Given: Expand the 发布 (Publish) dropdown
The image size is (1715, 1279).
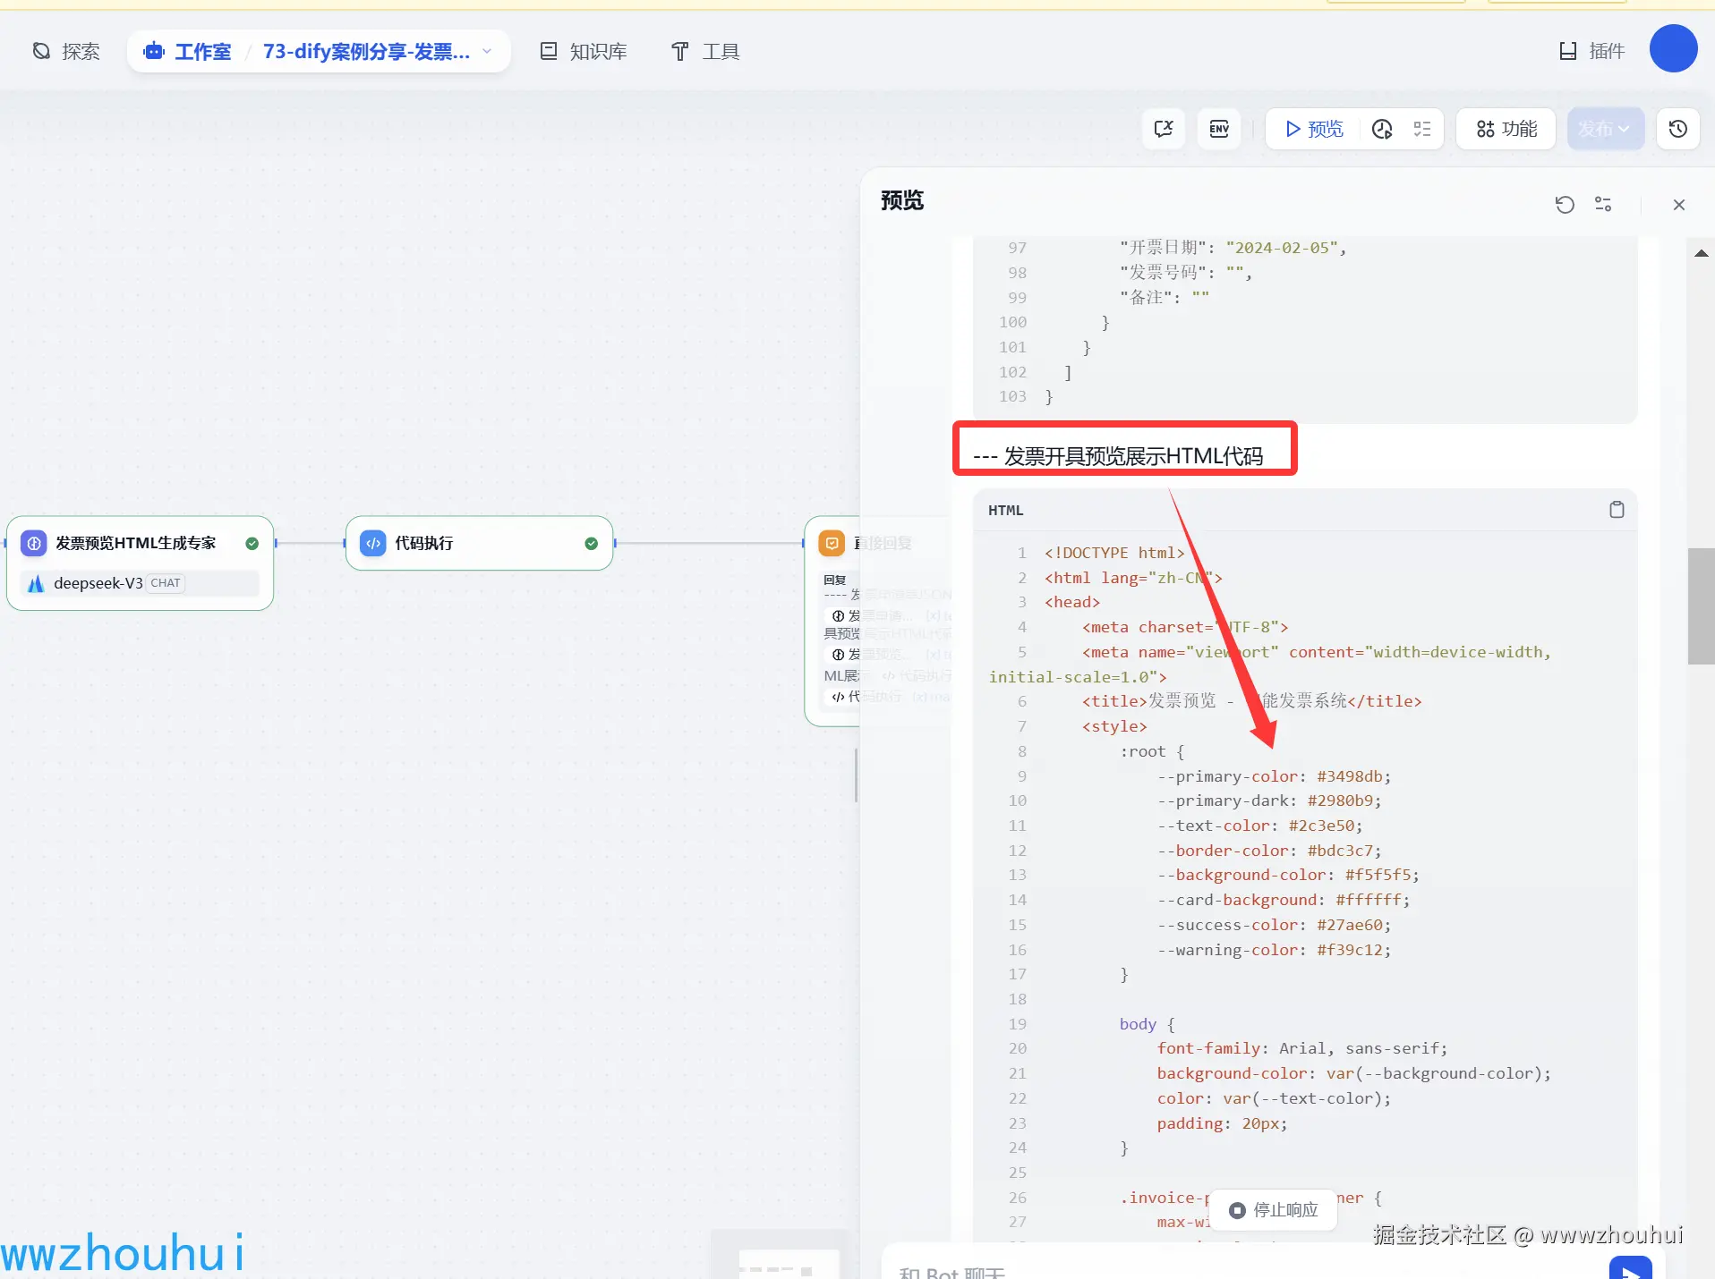Looking at the screenshot, I should tap(1605, 129).
